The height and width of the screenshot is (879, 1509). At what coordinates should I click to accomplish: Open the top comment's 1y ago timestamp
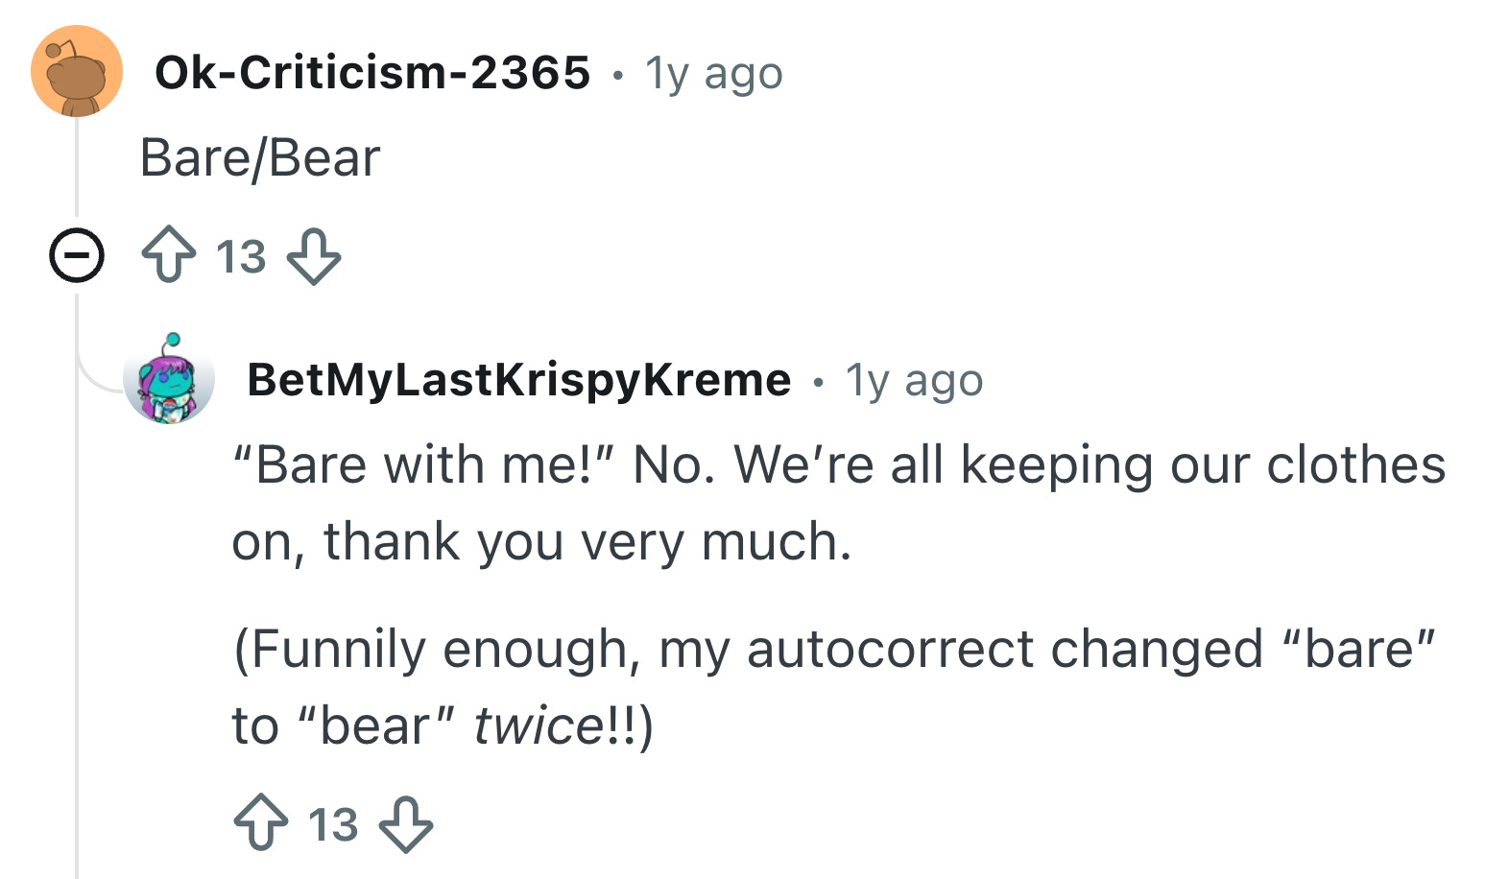tap(714, 74)
